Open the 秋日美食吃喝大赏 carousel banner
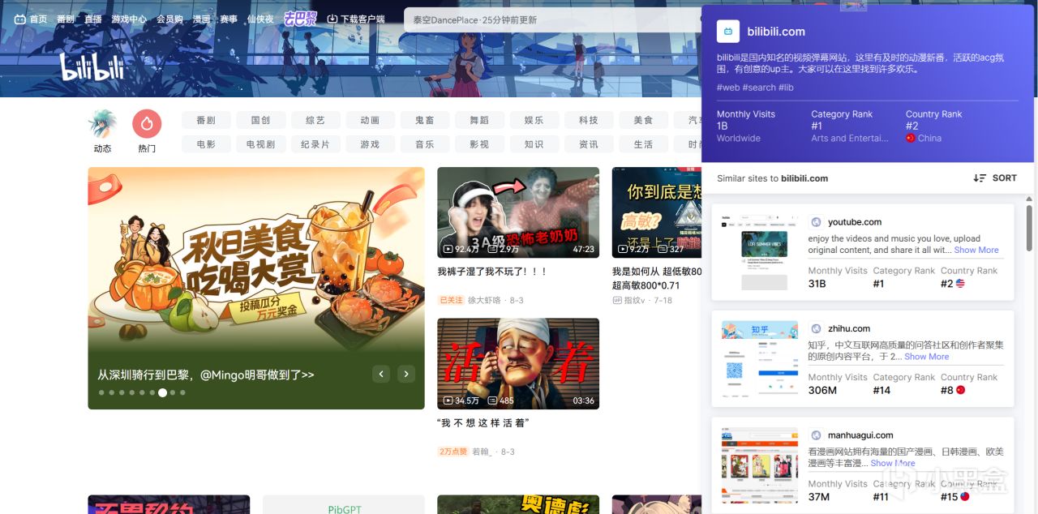 [256, 288]
